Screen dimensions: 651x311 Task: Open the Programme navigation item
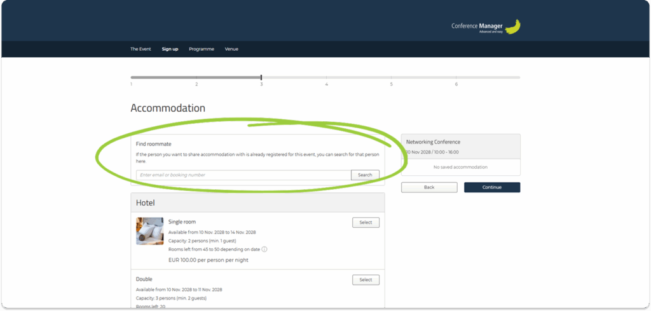pos(202,49)
